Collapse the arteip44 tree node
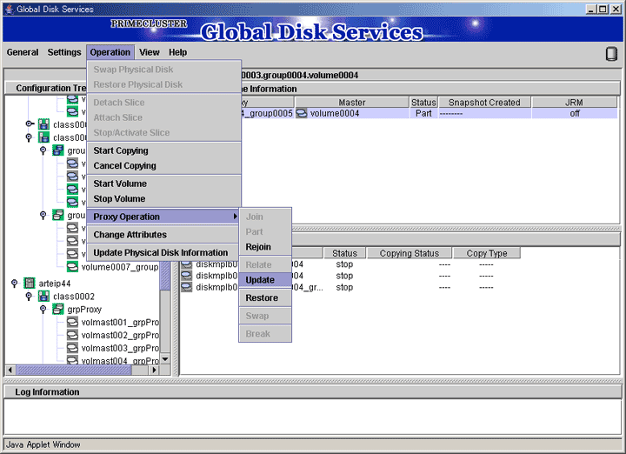Image resolution: width=626 pixels, height=454 pixels. 15,284
